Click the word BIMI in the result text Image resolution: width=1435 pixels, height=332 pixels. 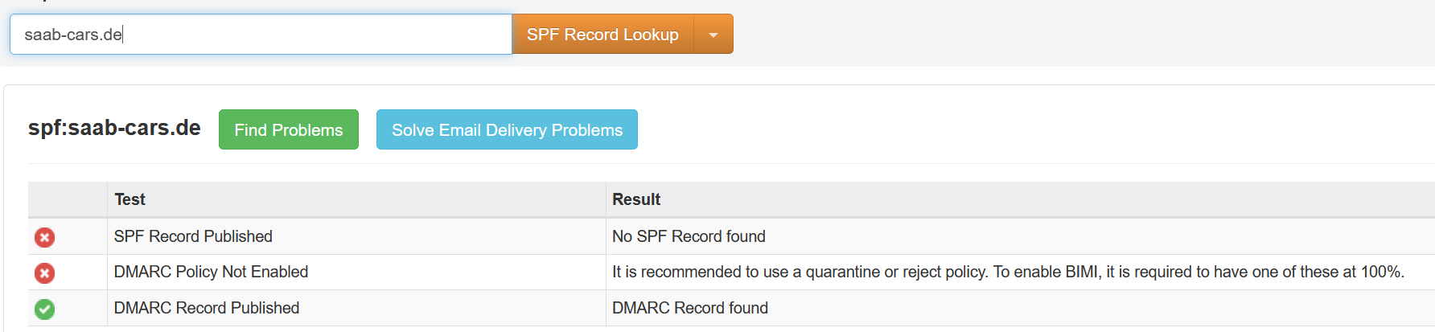(x=1081, y=272)
